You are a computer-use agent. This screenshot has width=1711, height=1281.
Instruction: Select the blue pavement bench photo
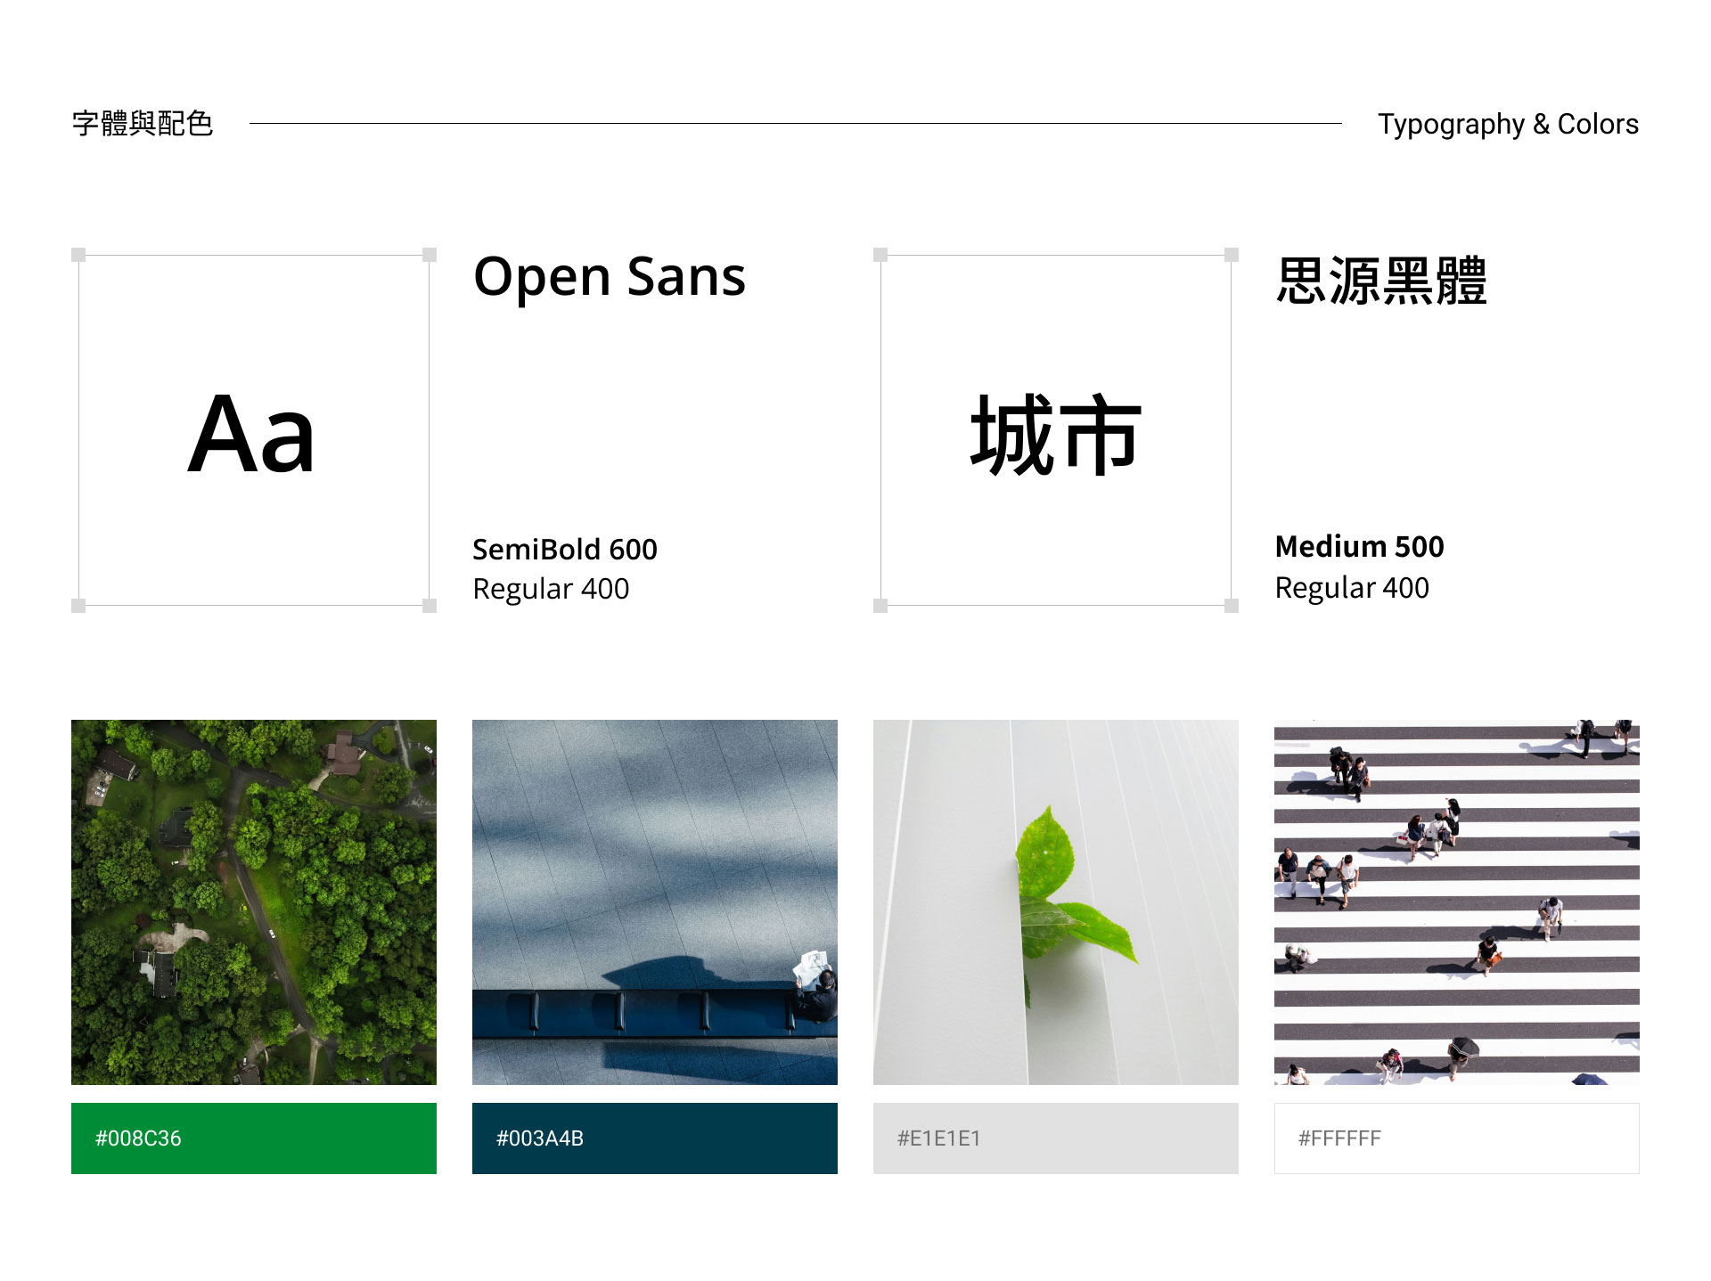point(655,902)
